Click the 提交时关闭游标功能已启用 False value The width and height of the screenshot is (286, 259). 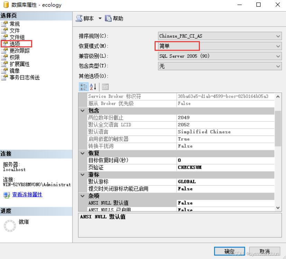(225, 189)
